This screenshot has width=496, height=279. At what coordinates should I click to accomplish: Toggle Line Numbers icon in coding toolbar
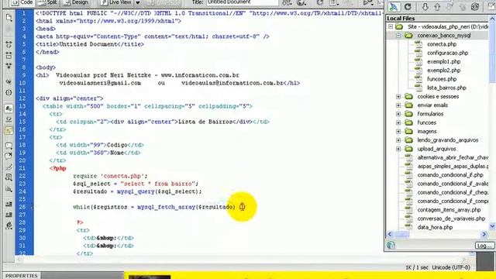pyautogui.click(x=9, y=108)
